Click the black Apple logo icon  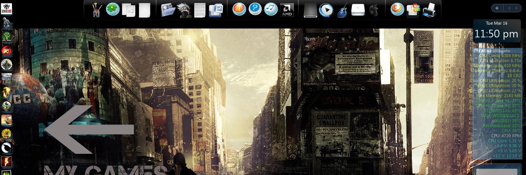click(x=374, y=10)
